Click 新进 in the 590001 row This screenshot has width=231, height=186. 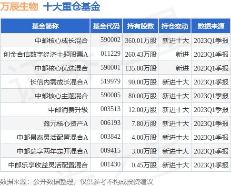182,68
